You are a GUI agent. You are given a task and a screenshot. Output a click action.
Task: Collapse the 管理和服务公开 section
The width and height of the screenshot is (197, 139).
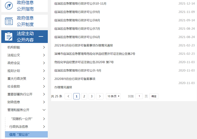coord(44,110)
